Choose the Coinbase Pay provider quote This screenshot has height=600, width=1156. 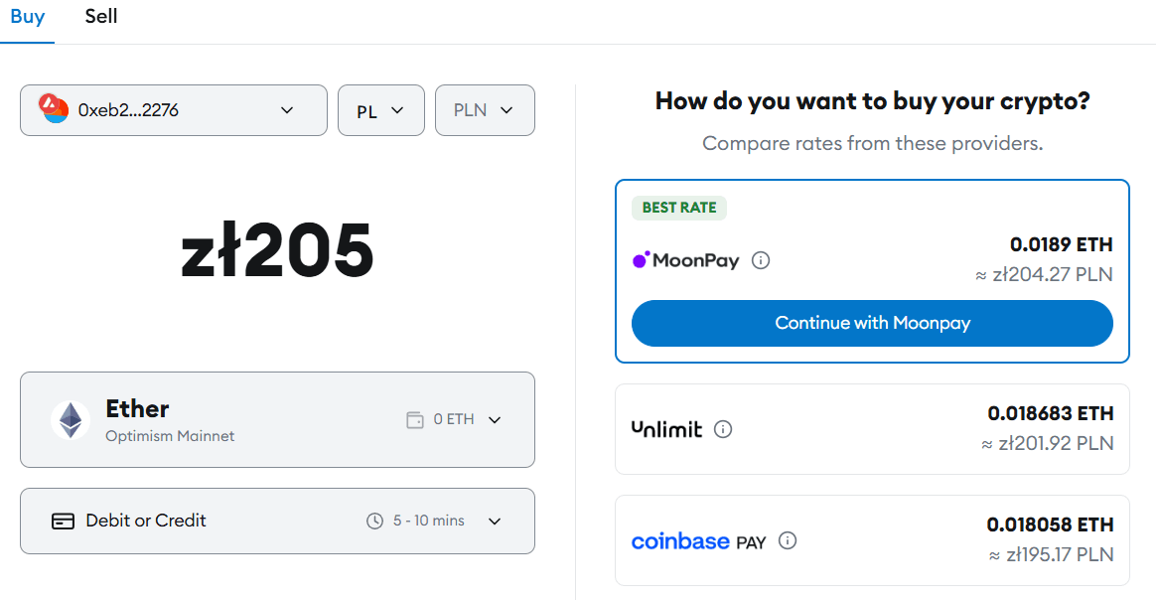pos(872,540)
